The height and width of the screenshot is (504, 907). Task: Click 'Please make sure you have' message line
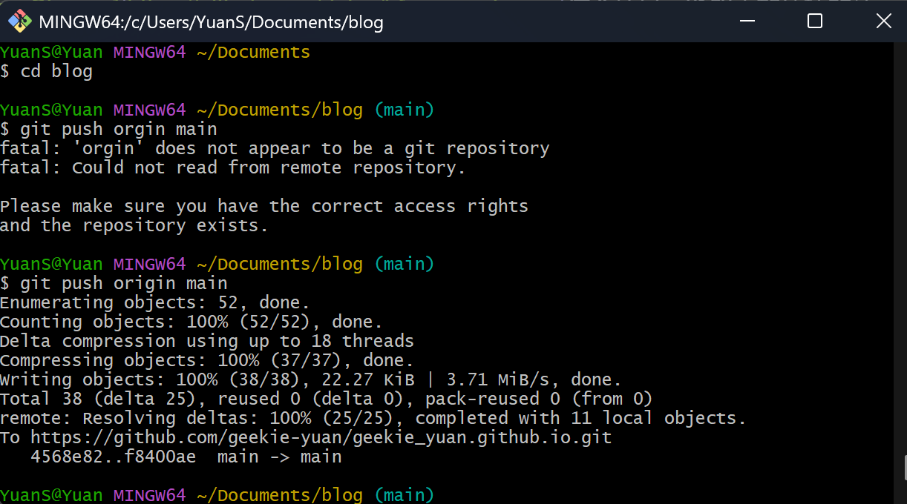(x=263, y=207)
